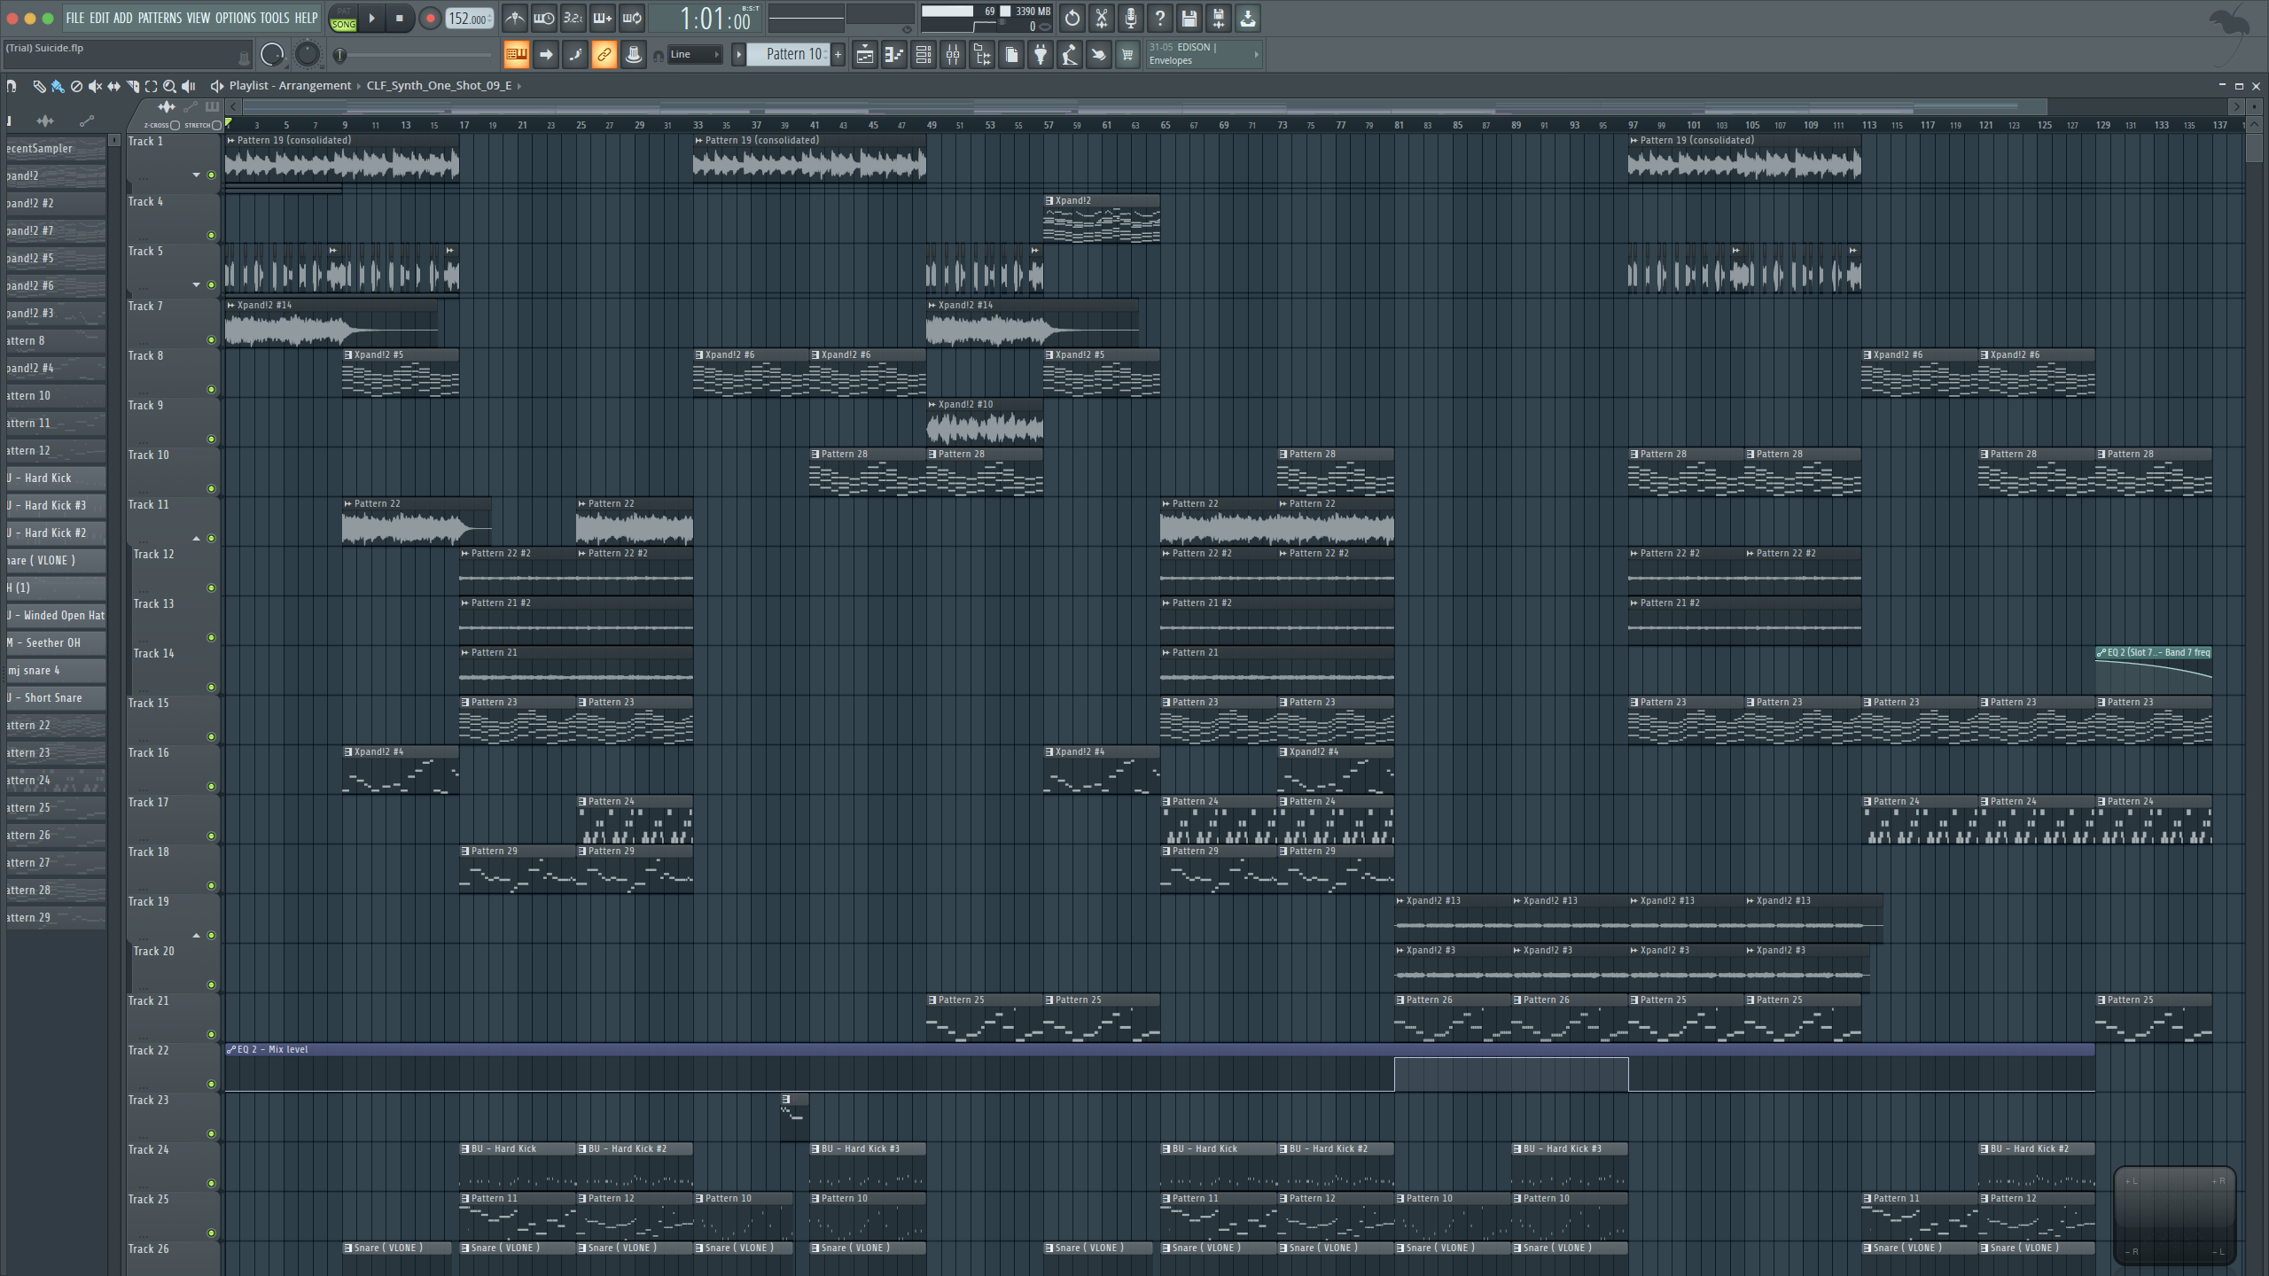Collapse the Track 11 group arrow
2269x1276 pixels.
197,539
